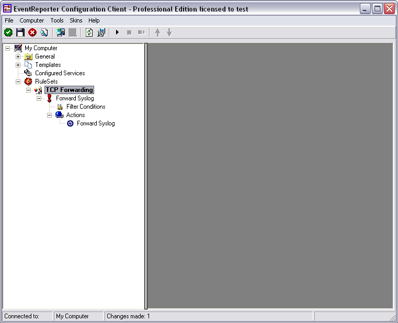398x323 pixels.
Task: Select the RuleSets tree item
Action: [x=47, y=82]
